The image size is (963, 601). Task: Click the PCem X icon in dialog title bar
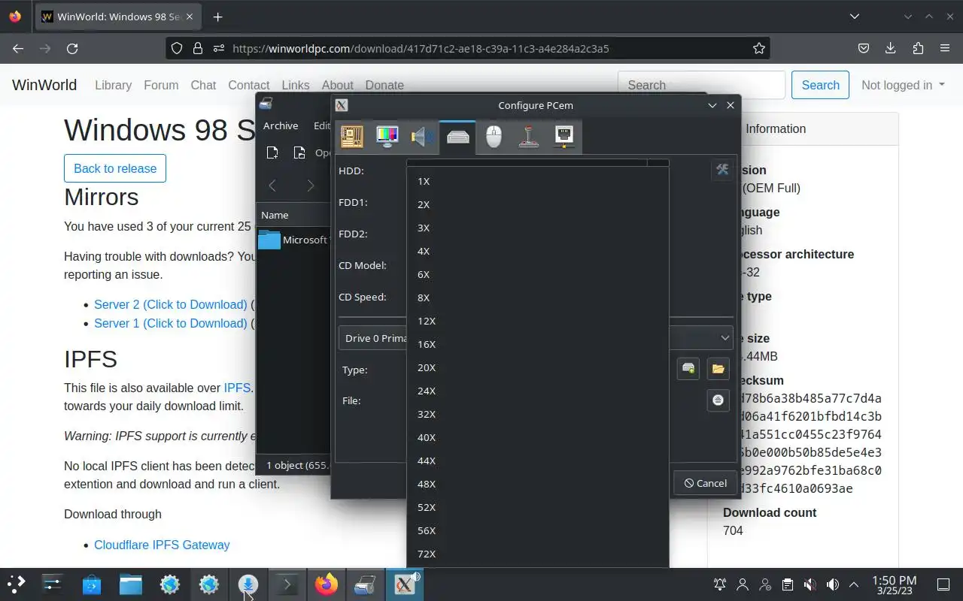(x=342, y=105)
